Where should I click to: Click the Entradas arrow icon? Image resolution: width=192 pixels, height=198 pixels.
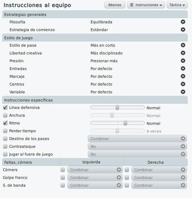pyautogui.click(x=183, y=69)
